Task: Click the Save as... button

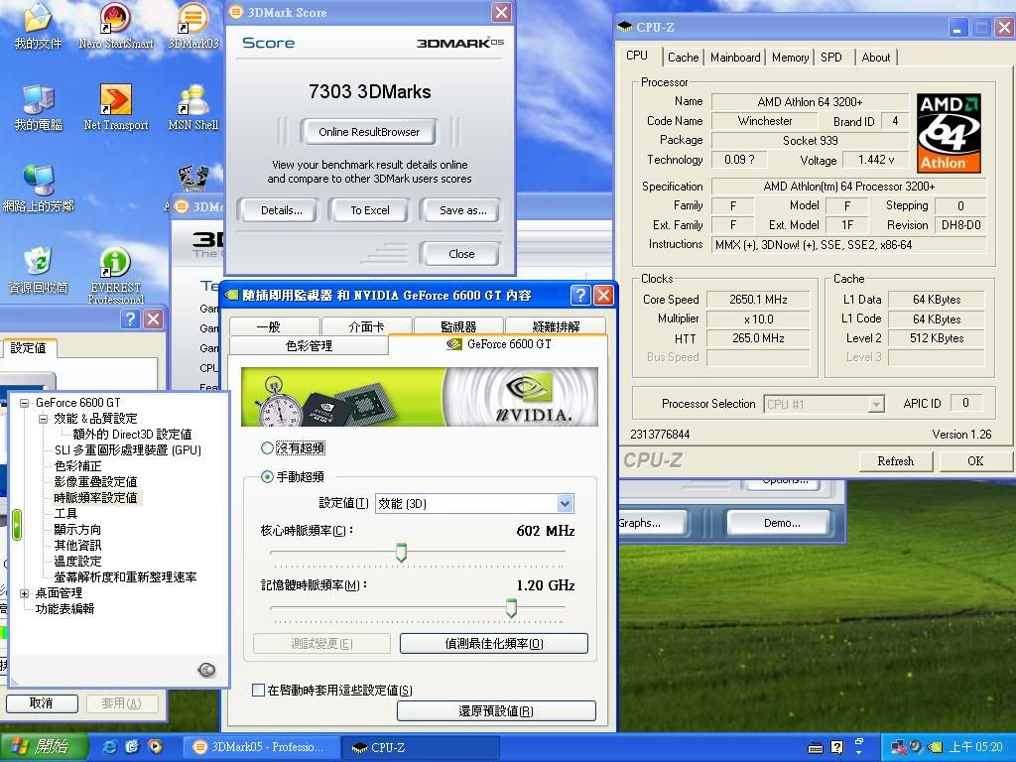Action: click(462, 210)
